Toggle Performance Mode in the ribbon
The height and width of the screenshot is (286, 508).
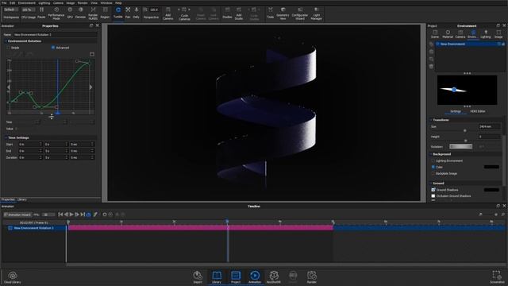(56, 13)
